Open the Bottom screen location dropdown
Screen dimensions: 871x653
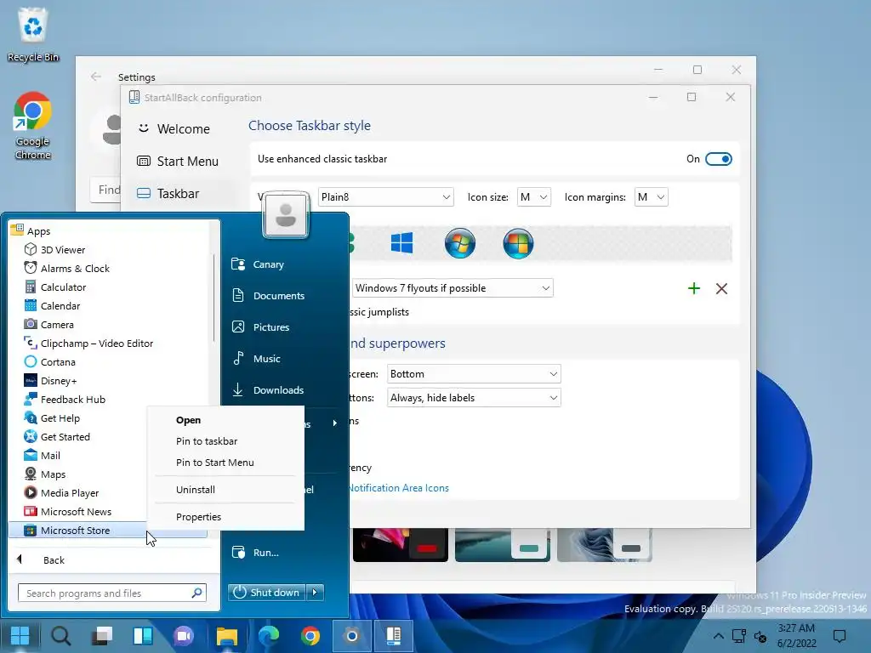(x=474, y=374)
